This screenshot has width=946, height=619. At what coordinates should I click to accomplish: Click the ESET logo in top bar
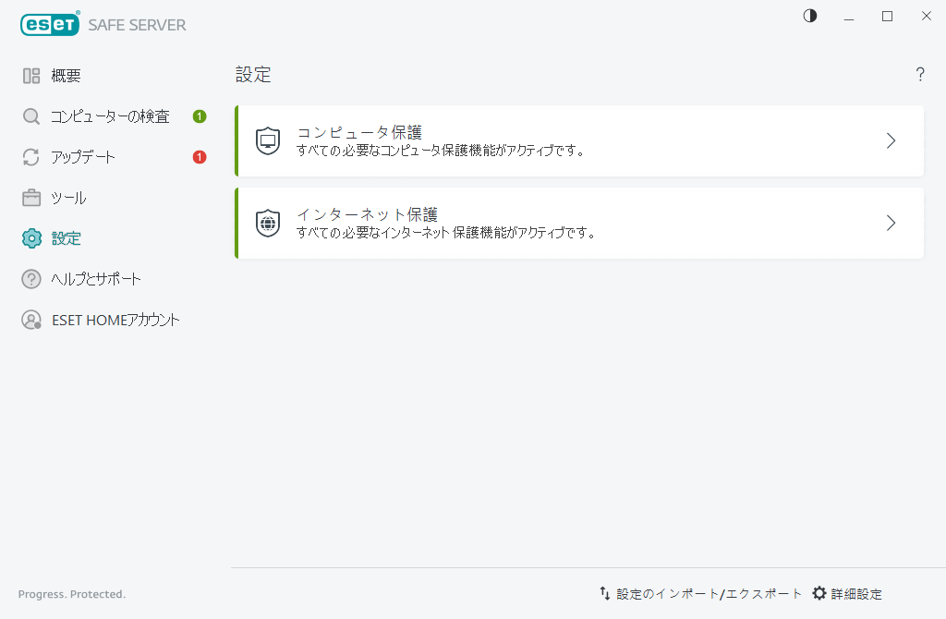pos(50,23)
